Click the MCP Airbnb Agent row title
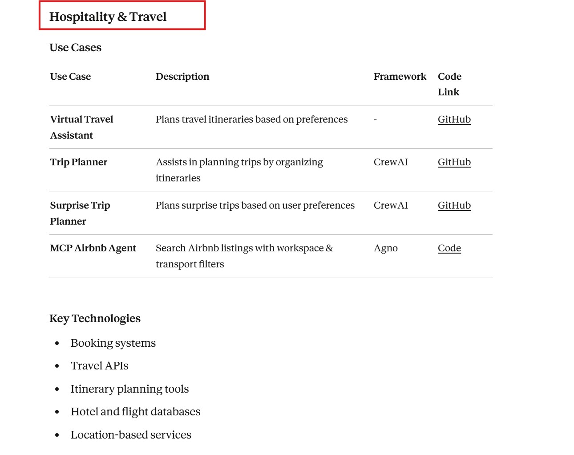The image size is (574, 455). 93,248
